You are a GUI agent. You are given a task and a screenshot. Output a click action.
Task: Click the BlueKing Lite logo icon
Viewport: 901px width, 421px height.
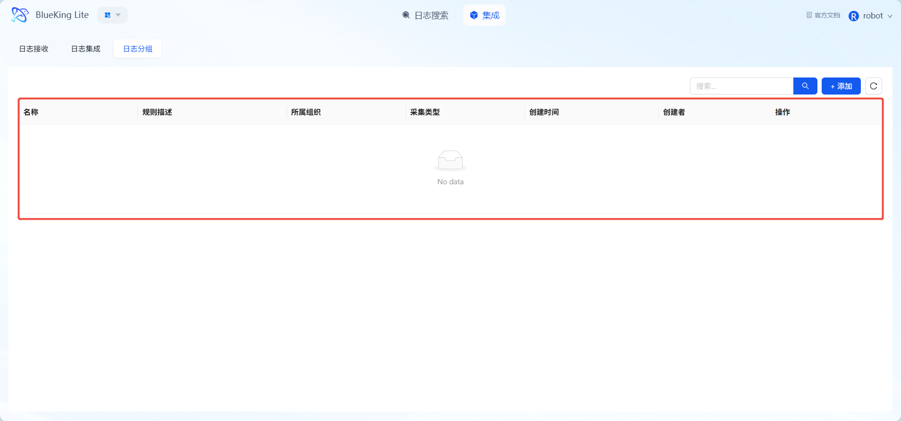click(20, 15)
